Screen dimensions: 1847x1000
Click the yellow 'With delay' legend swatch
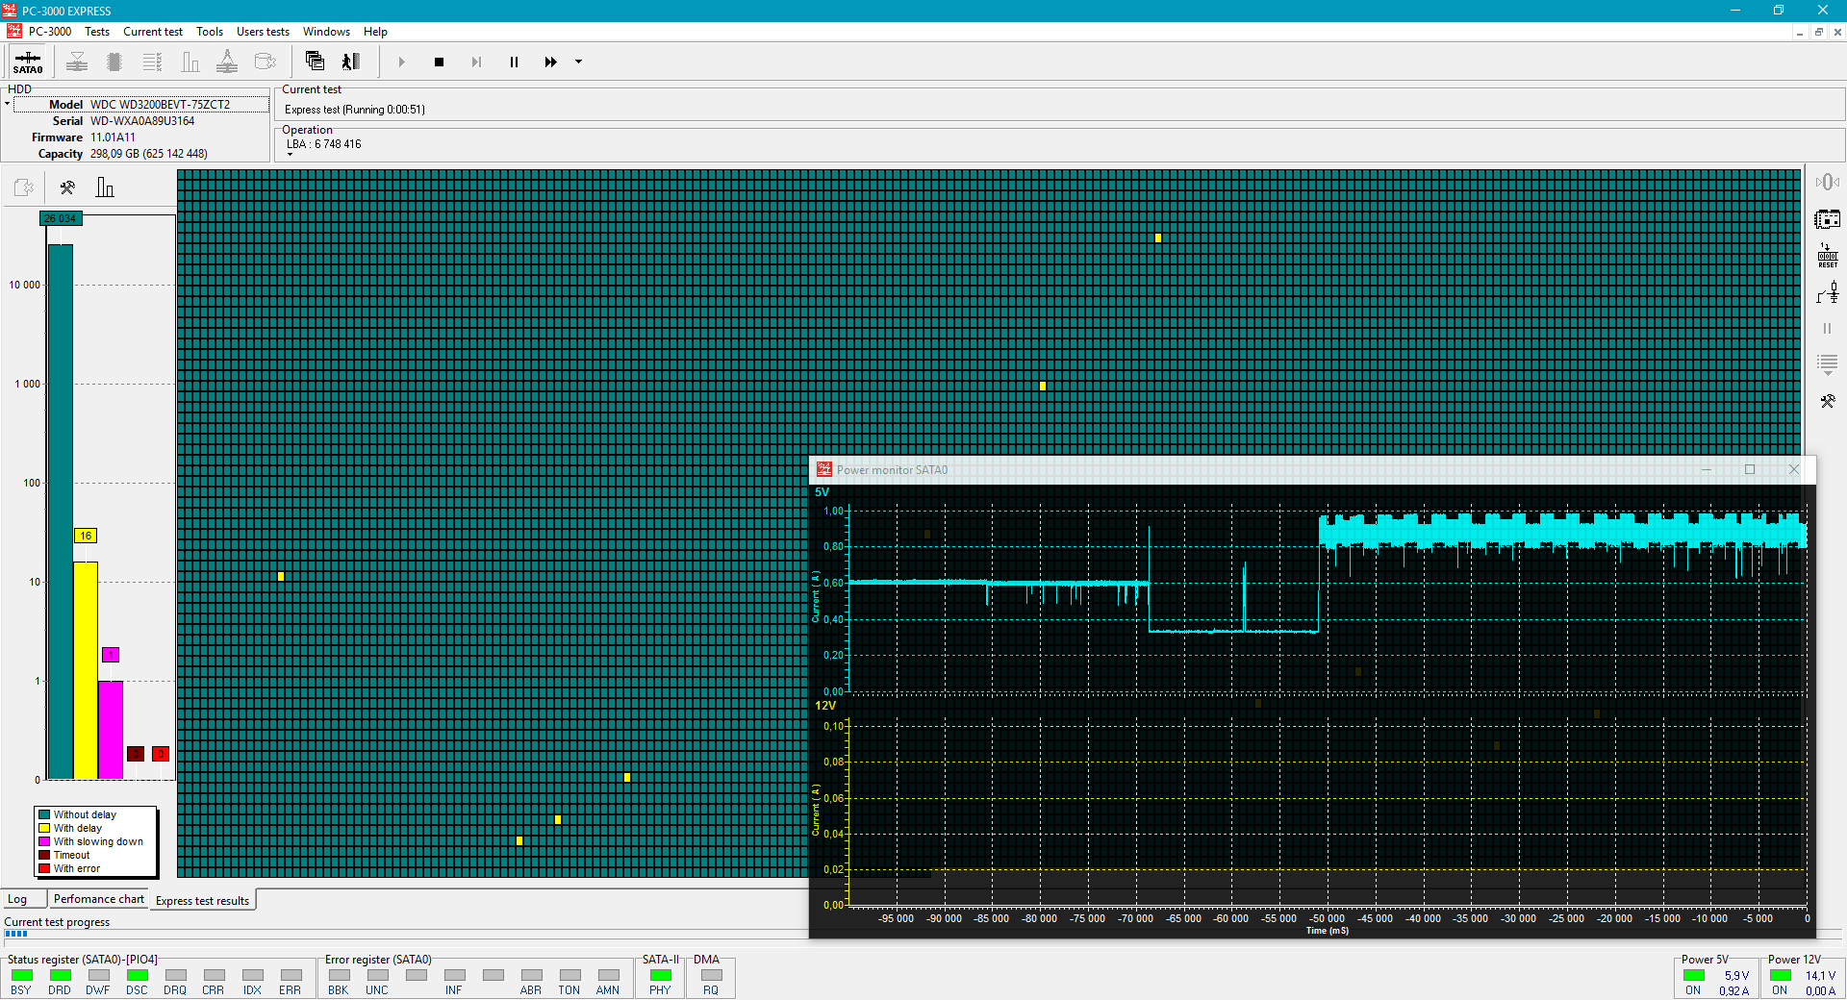coord(44,828)
